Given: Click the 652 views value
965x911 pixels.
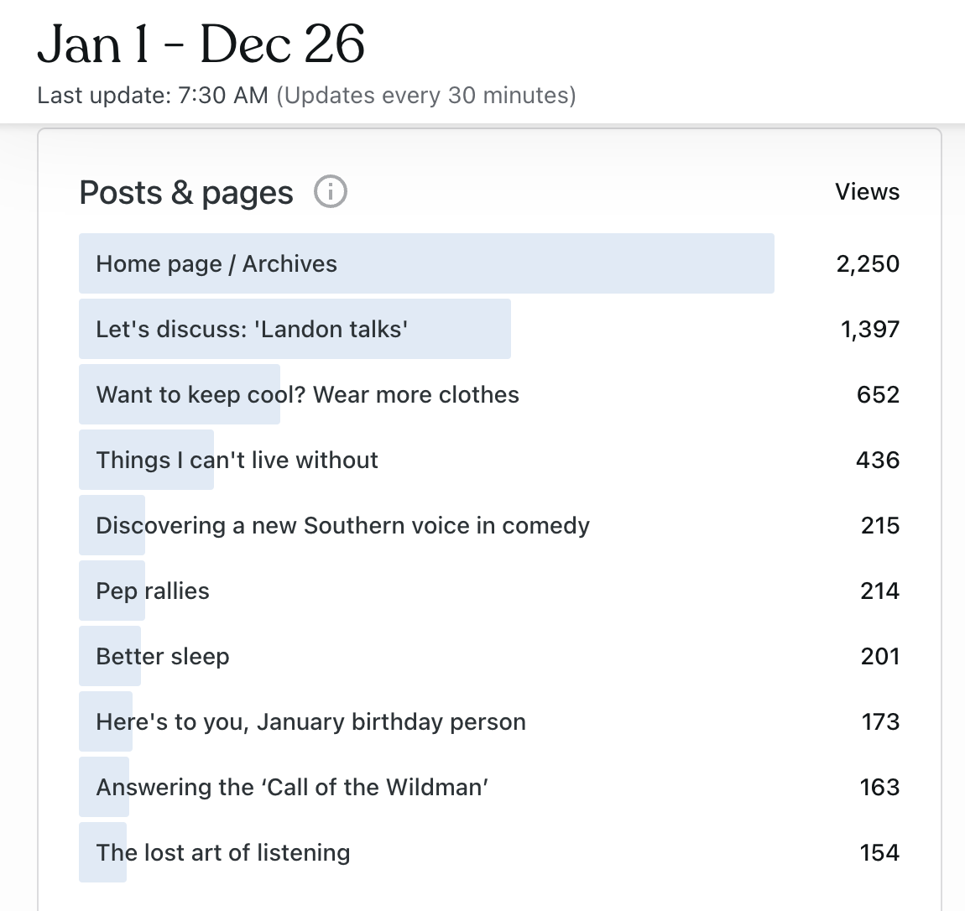Looking at the screenshot, I should click(x=878, y=395).
